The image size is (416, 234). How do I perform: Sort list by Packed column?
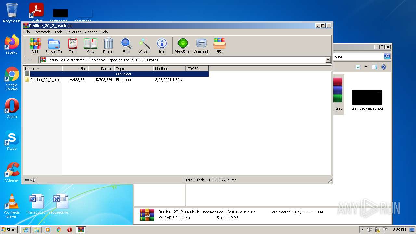[x=101, y=69]
